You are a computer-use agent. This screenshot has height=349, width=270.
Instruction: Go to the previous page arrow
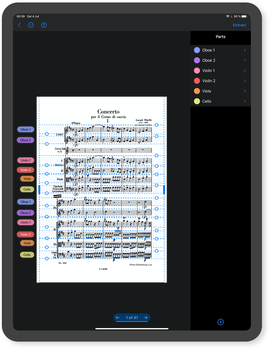click(118, 318)
